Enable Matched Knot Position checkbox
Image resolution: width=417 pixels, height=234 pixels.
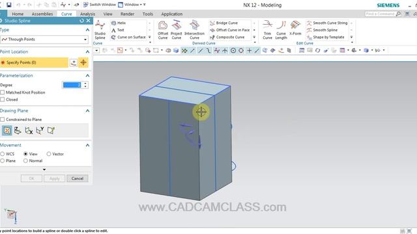click(3, 92)
